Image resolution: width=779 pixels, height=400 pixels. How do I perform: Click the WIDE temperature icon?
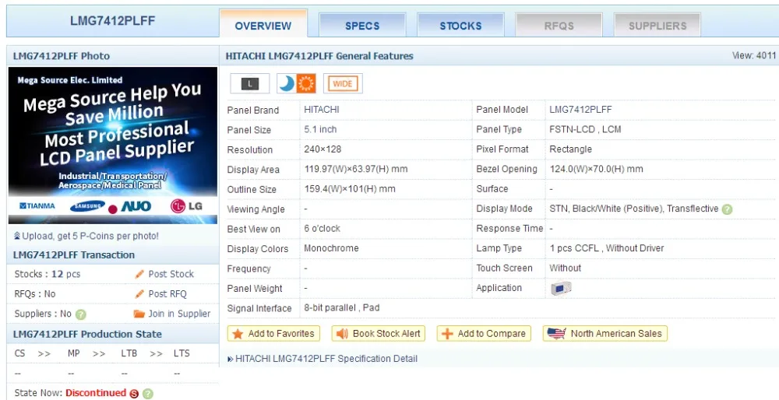(343, 84)
